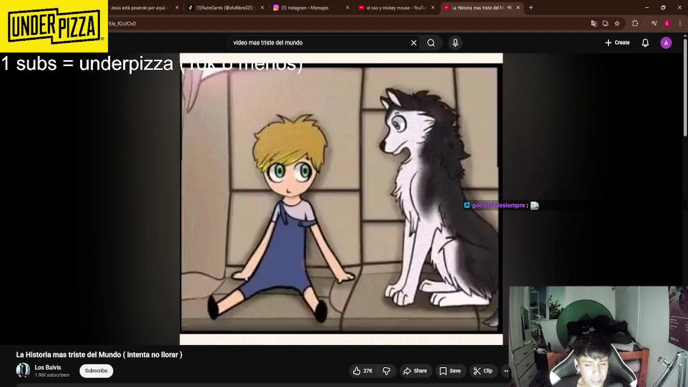Bookmark this page with the star icon

point(617,24)
